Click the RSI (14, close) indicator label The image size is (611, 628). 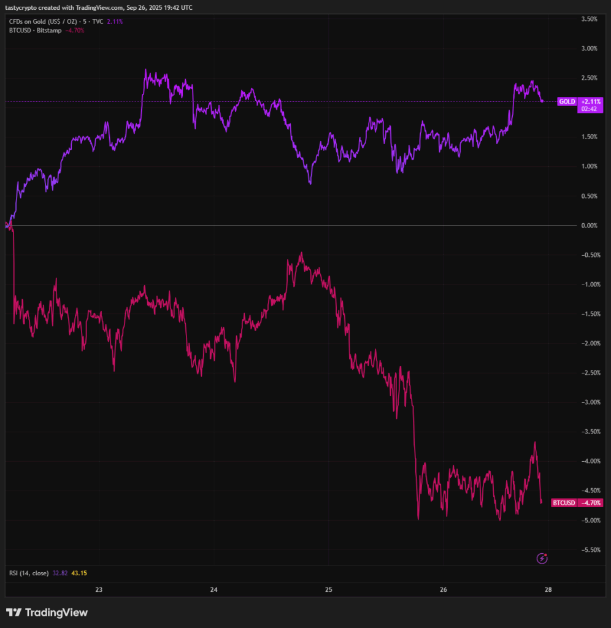coord(29,573)
